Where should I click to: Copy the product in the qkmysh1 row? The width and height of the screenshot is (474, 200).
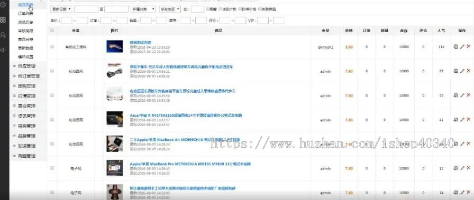pos(455,46)
